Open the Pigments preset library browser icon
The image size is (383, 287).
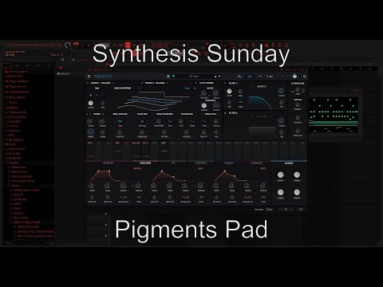[168, 77]
